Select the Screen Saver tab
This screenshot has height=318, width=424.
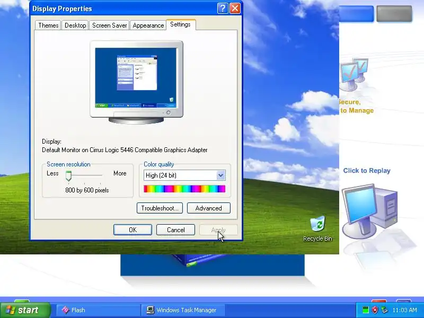click(x=109, y=25)
